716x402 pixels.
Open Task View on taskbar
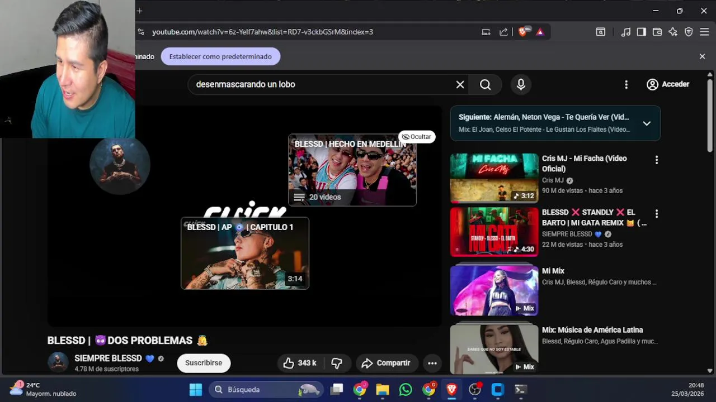pyautogui.click(x=336, y=390)
